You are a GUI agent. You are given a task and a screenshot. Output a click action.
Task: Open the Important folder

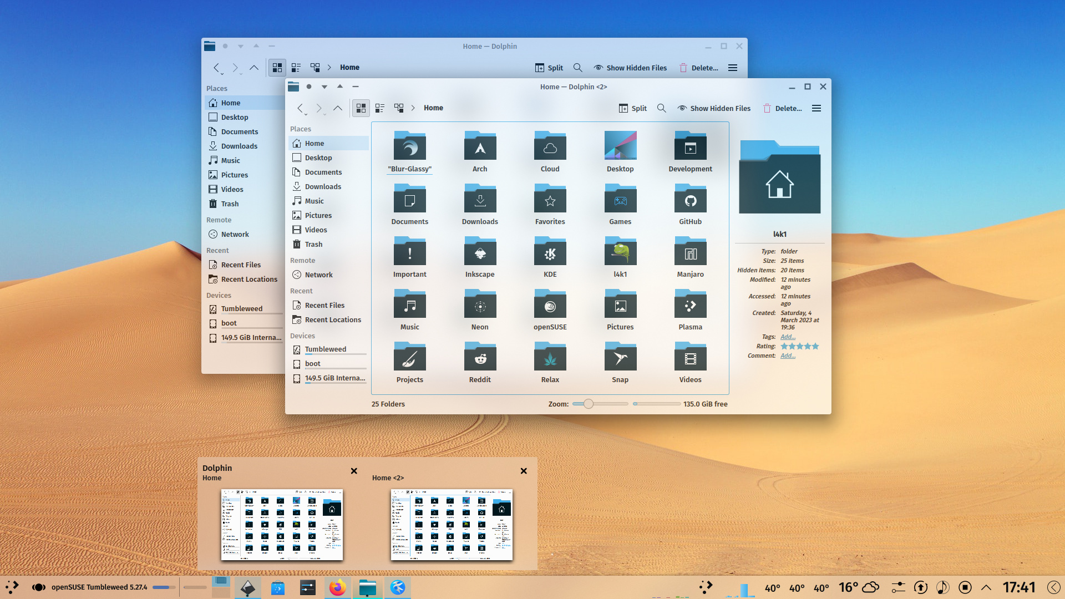pyautogui.click(x=409, y=256)
